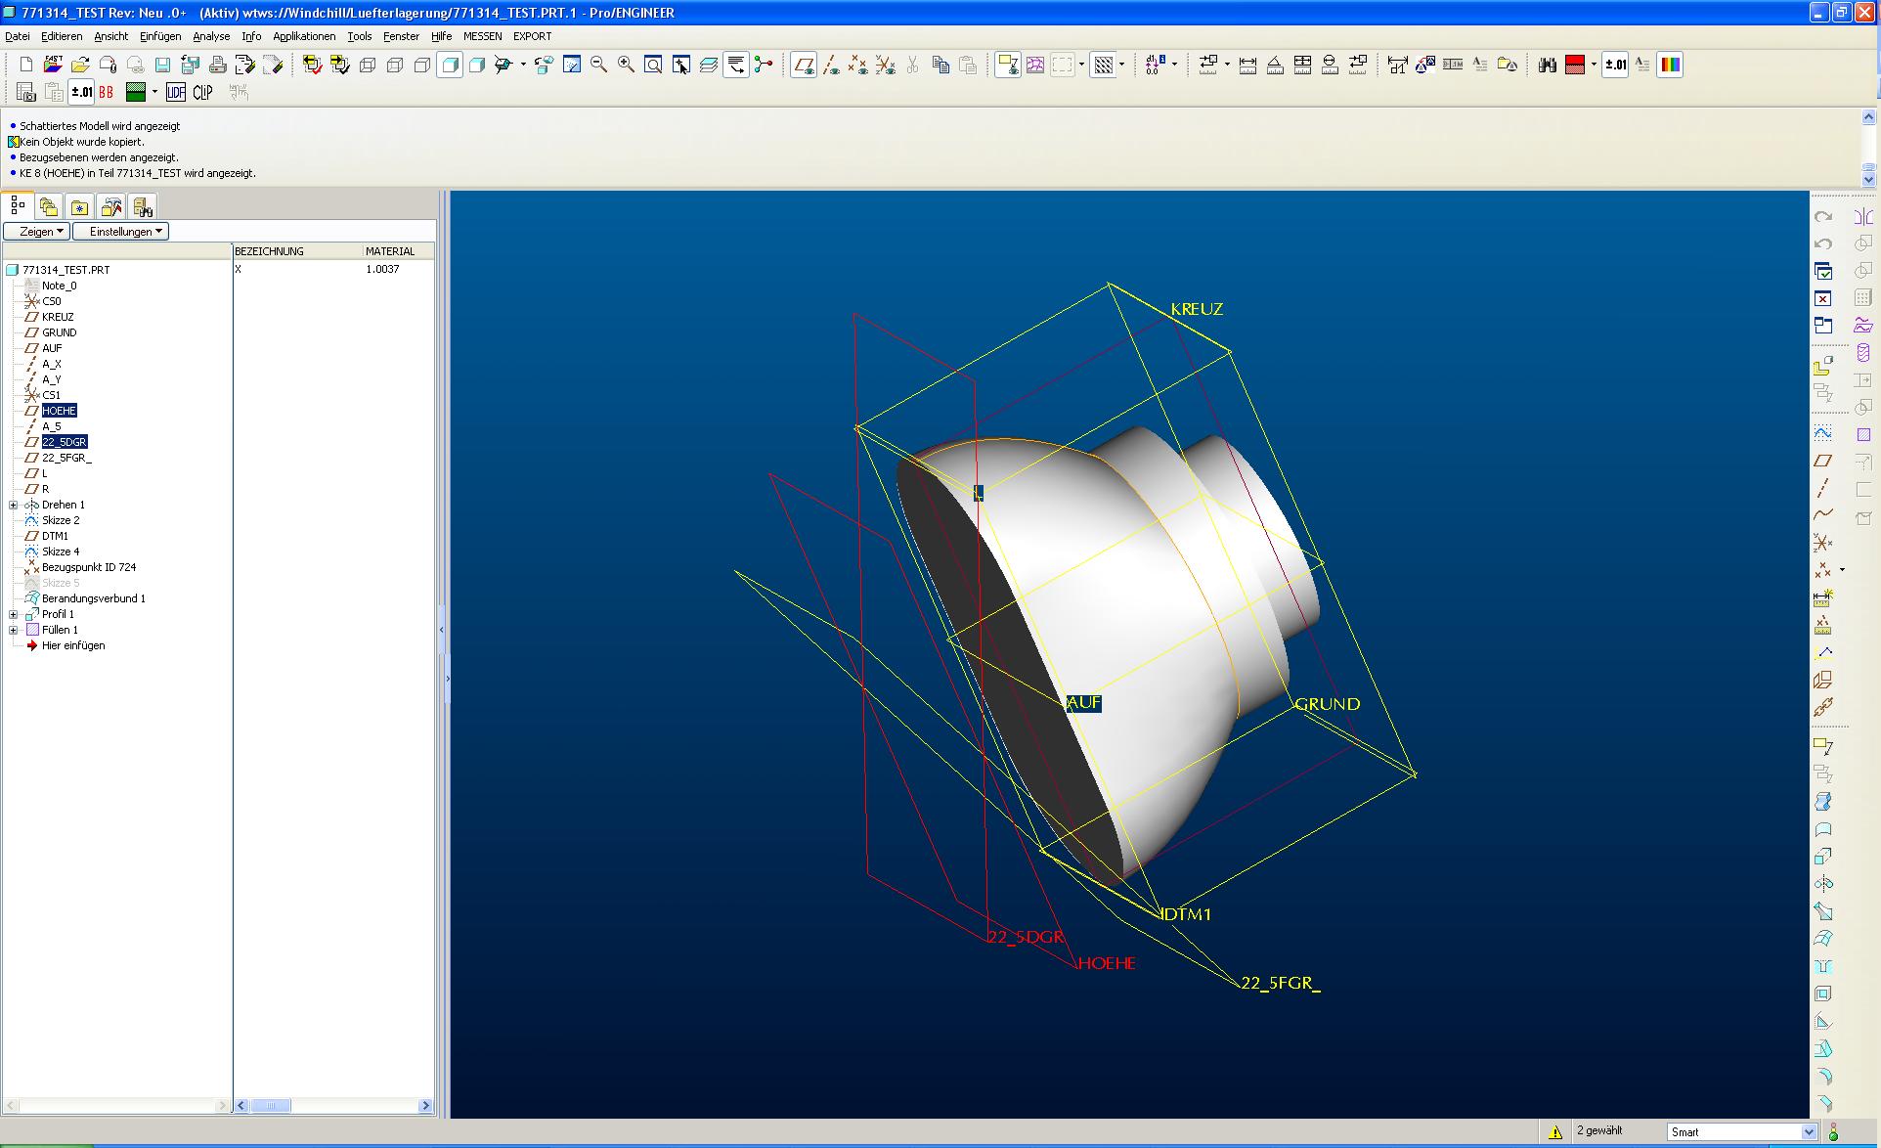Image resolution: width=1881 pixels, height=1148 pixels.
Task: Open the Smart selection filter combo box
Action: tap(1808, 1131)
